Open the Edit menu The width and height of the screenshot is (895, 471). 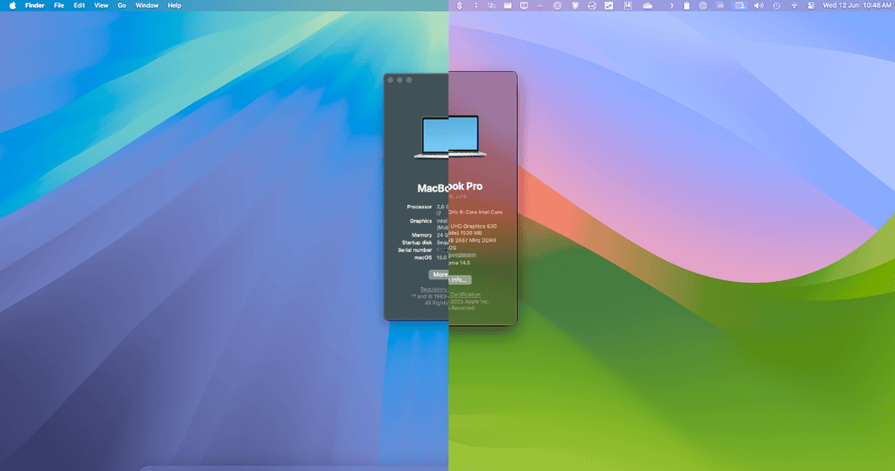coord(80,5)
